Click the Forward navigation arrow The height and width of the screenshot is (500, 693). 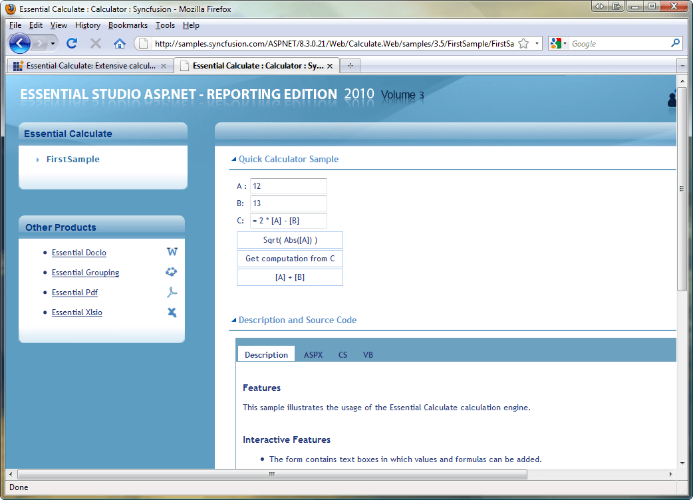coord(40,43)
